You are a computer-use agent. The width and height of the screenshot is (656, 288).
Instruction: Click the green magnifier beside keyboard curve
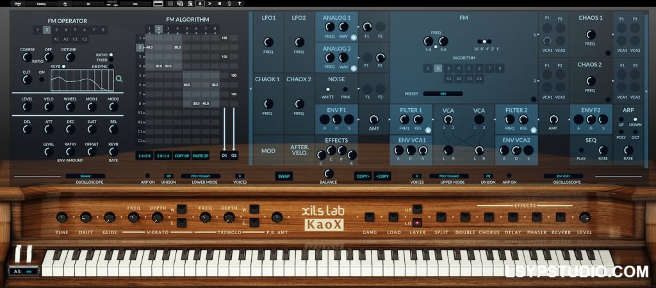coord(119,78)
